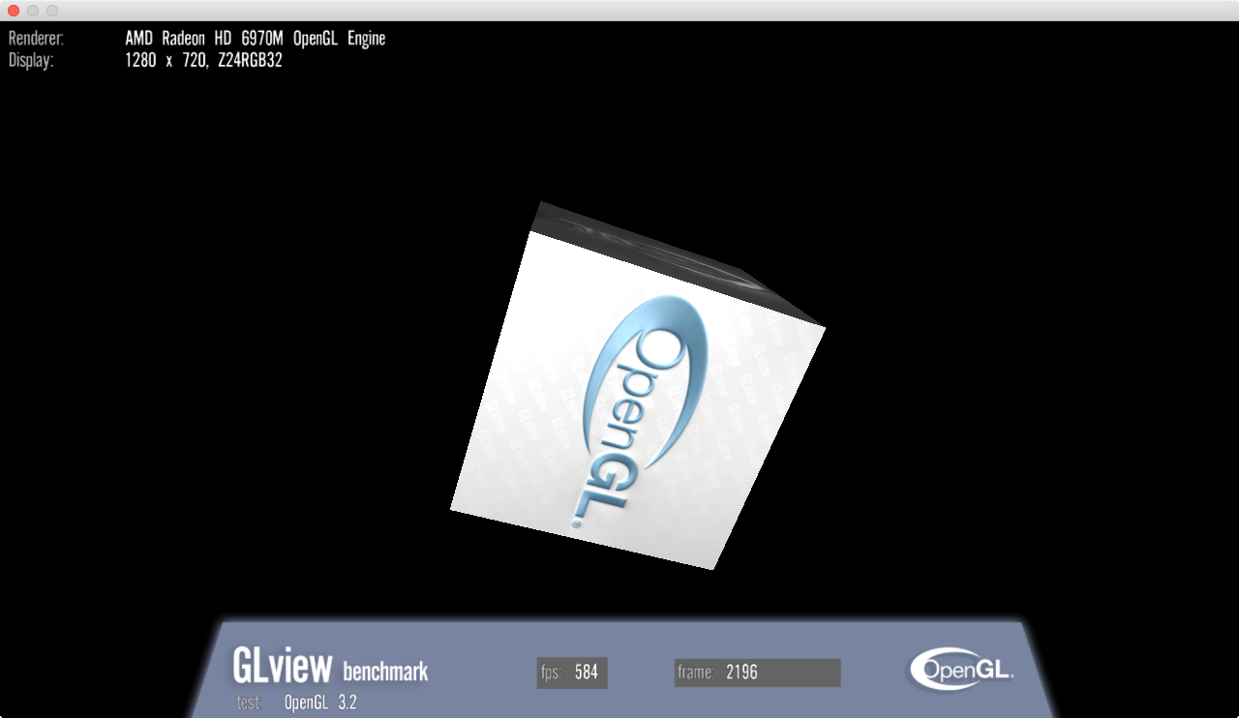Click the Renderer info line
The image size is (1239, 718).
pyautogui.click(x=36, y=39)
